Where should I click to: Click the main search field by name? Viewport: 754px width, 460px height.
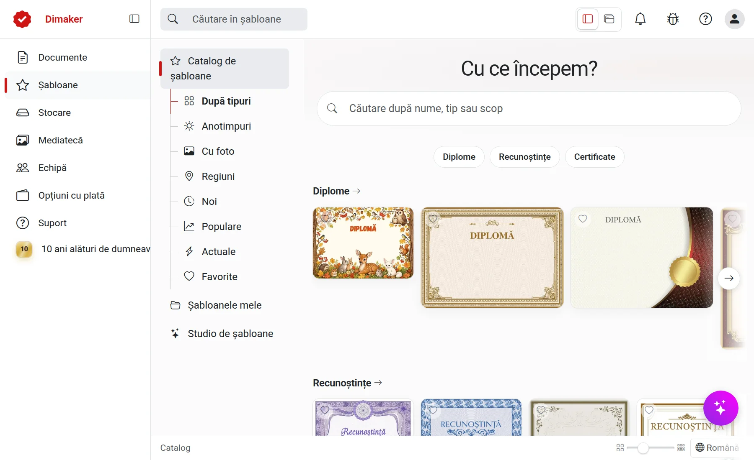(x=529, y=109)
